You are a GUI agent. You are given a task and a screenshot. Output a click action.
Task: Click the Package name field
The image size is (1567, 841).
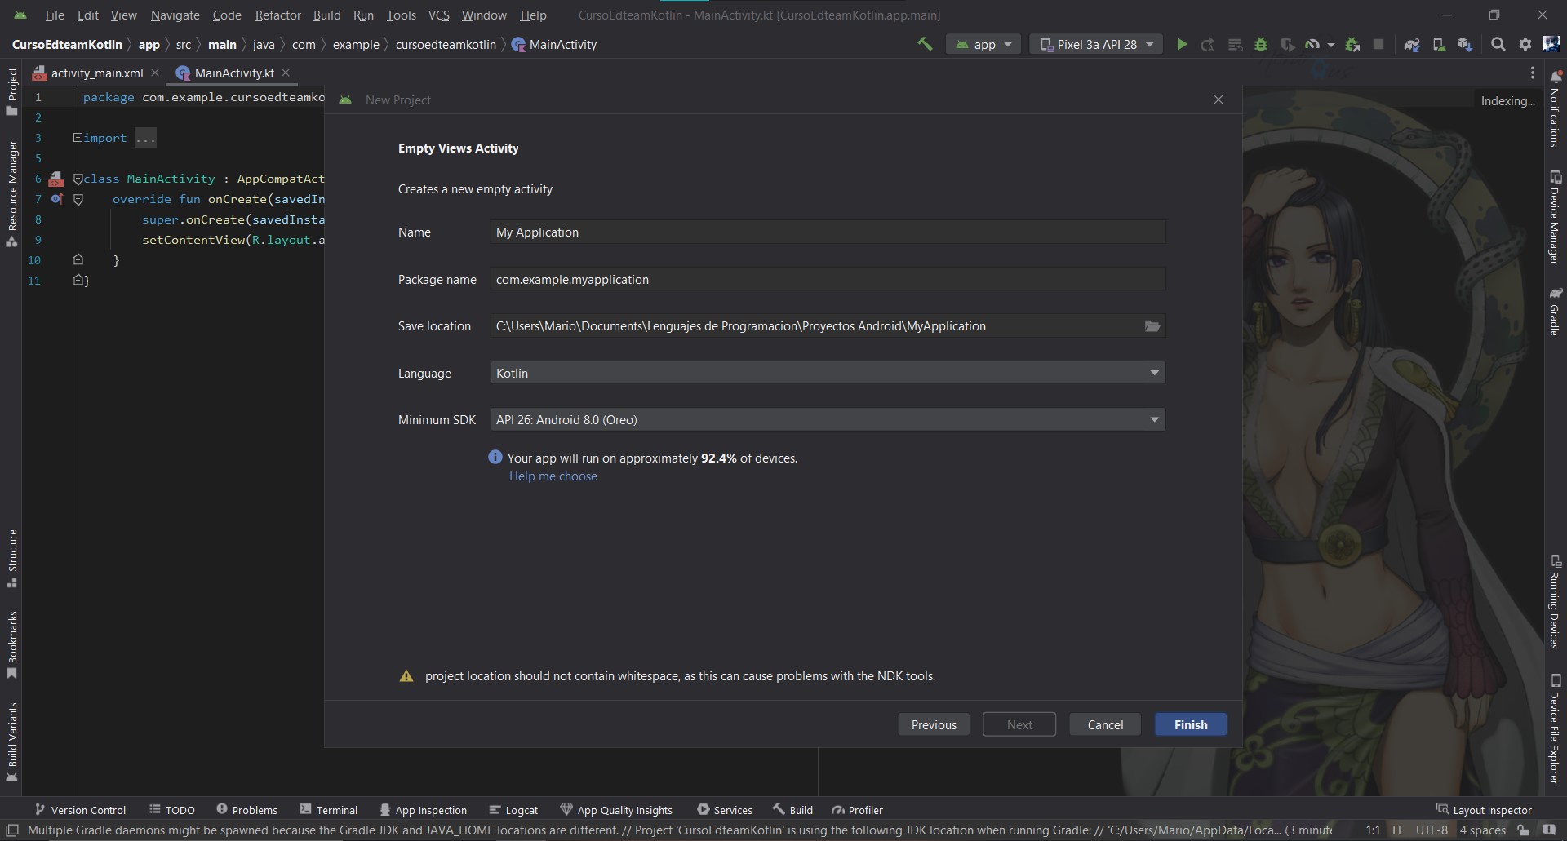pyautogui.click(x=828, y=279)
